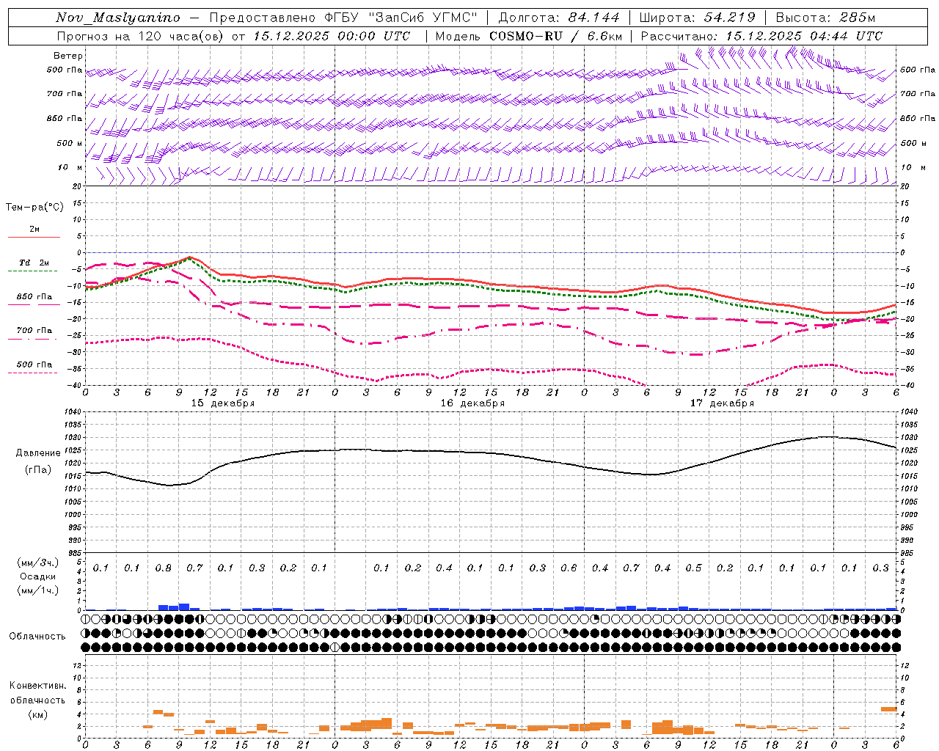This screenshot has width=939, height=751.
Task: Click the 15 декабря date label
Action: pyautogui.click(x=223, y=403)
